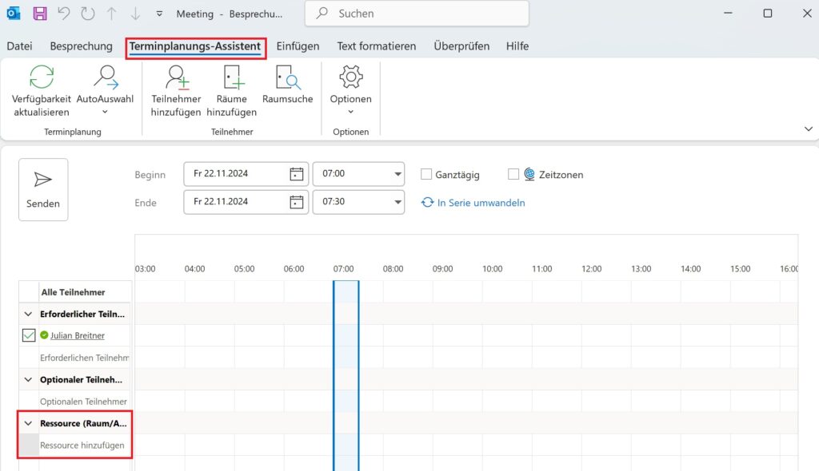Open the 07:30 end time dropdown
Image resolution: width=819 pixels, height=471 pixels.
(398, 202)
